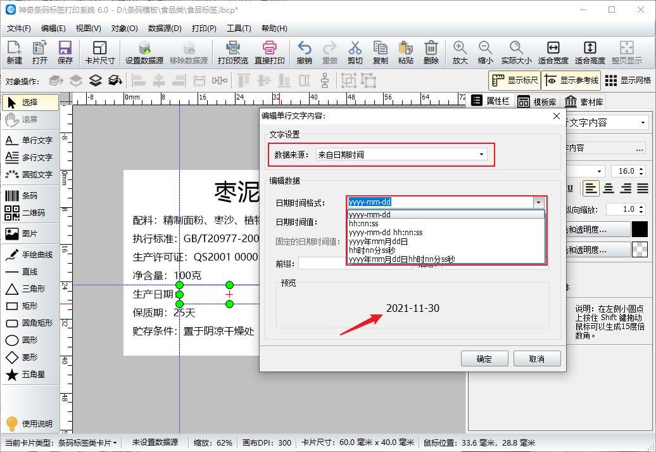Toggle 显示参考线 guide lines
The height and width of the screenshot is (452, 656).
[571, 81]
